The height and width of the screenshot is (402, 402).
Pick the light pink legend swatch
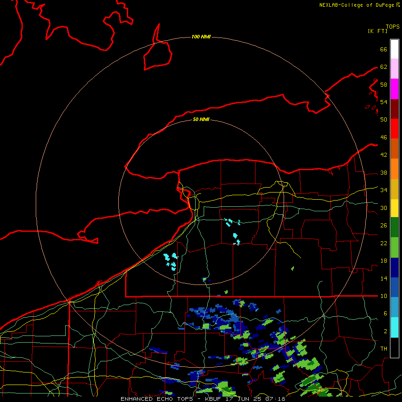(394, 69)
